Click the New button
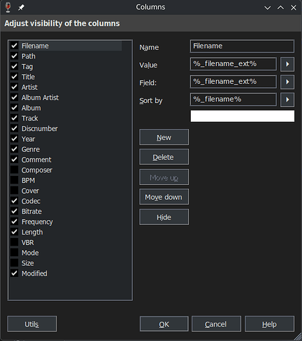Image resolution: width=302 pixels, height=341 pixels. [x=164, y=137]
